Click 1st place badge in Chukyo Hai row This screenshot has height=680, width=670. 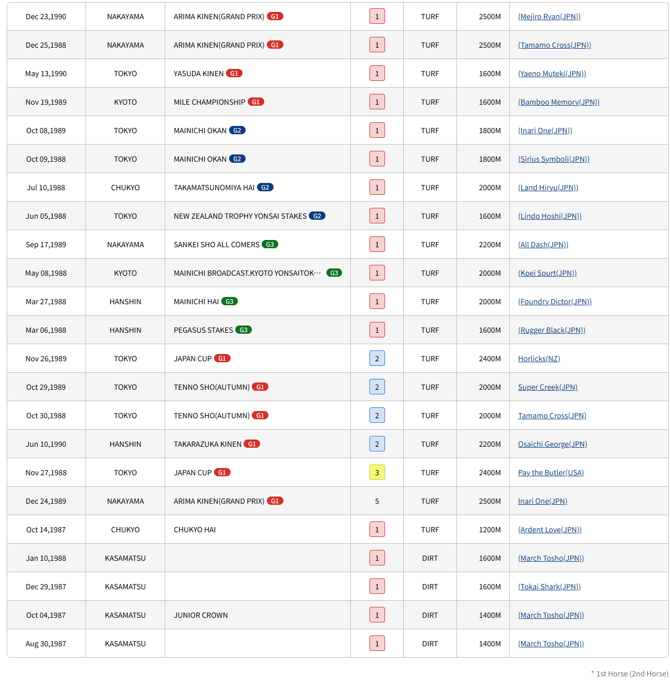tap(377, 530)
